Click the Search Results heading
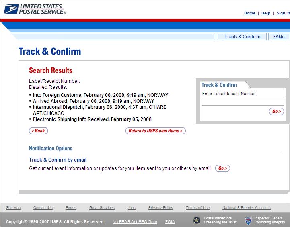The height and width of the screenshot is (227, 290). (x=51, y=70)
